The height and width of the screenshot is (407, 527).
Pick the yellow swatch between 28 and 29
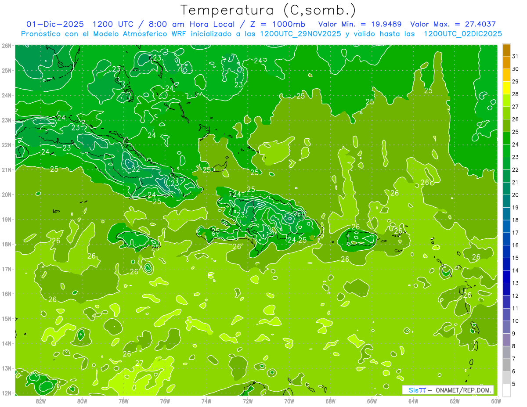[x=506, y=88]
